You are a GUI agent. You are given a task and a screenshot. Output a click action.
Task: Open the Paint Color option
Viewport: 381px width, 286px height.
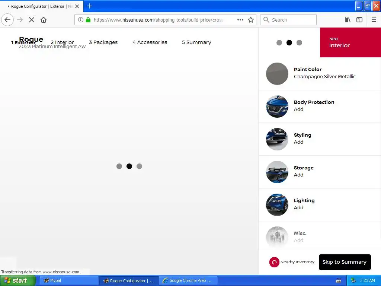tap(320, 74)
